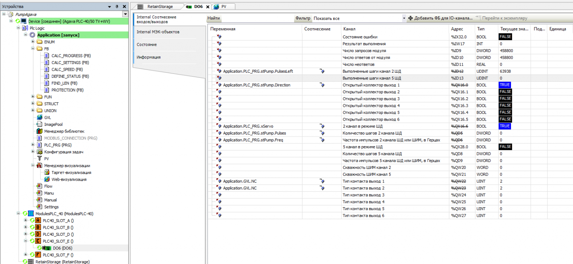This screenshot has width=573, height=264.
Task: Collapse the PLC40_SLOT_E node
Action: click(26, 241)
